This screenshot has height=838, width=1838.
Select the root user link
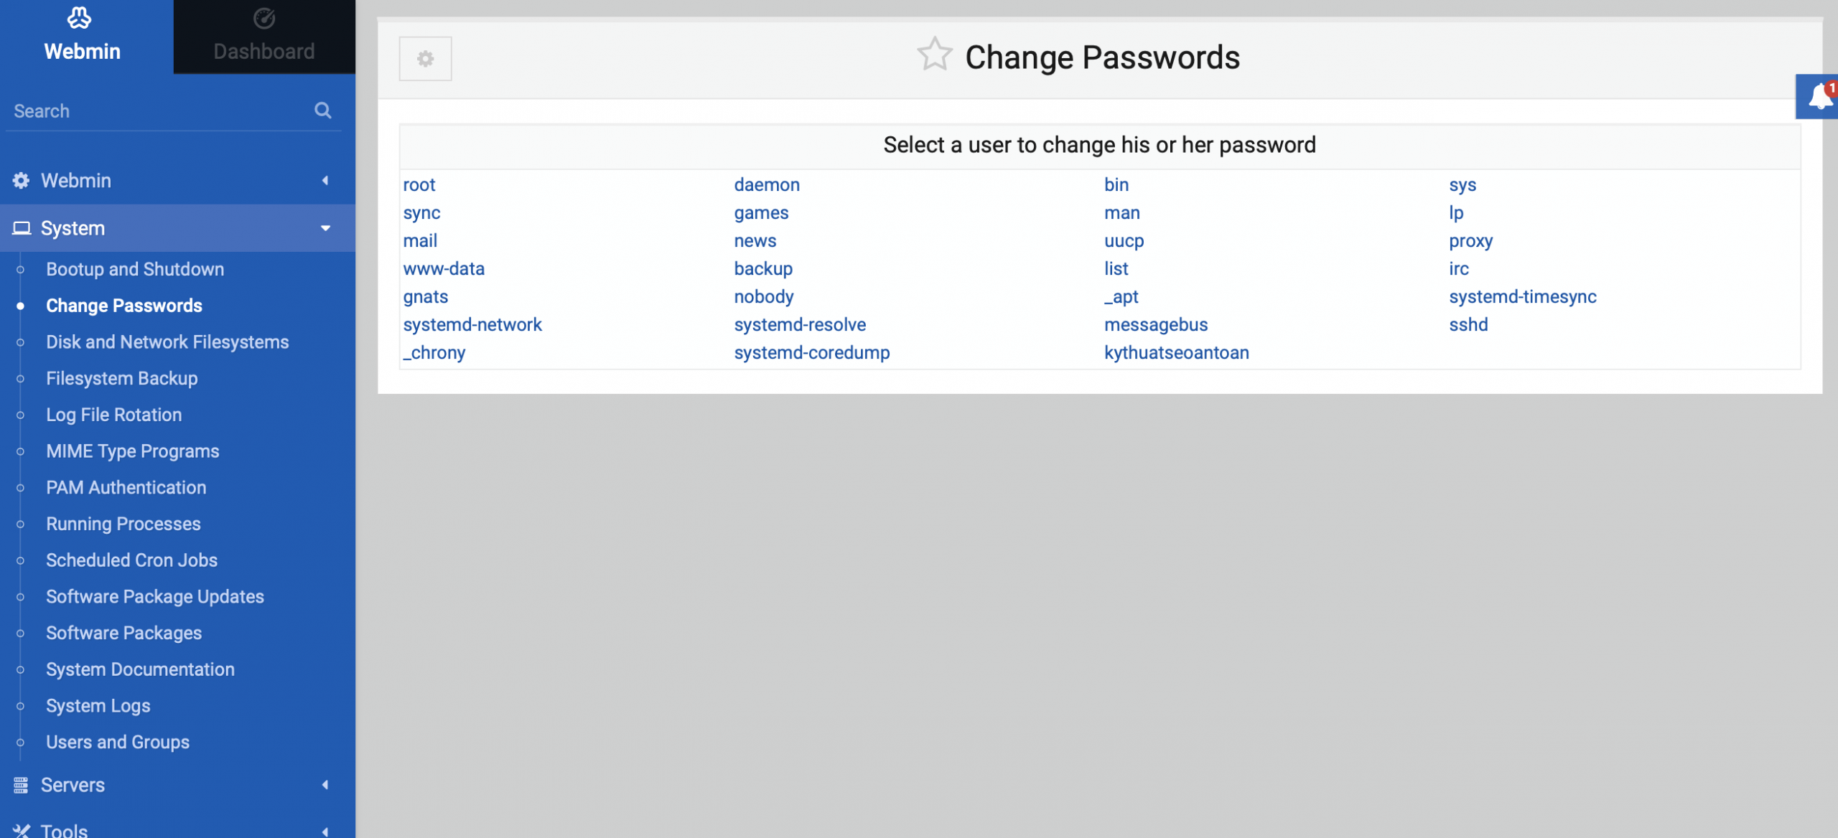point(419,184)
